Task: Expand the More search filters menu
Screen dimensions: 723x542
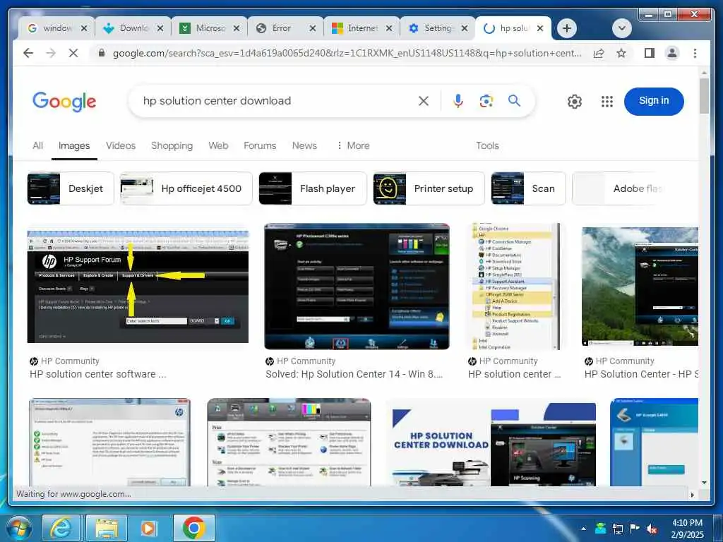Action: pos(353,145)
